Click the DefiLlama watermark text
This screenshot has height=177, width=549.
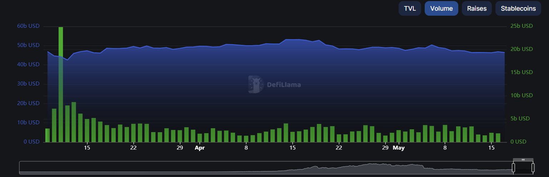coord(284,85)
